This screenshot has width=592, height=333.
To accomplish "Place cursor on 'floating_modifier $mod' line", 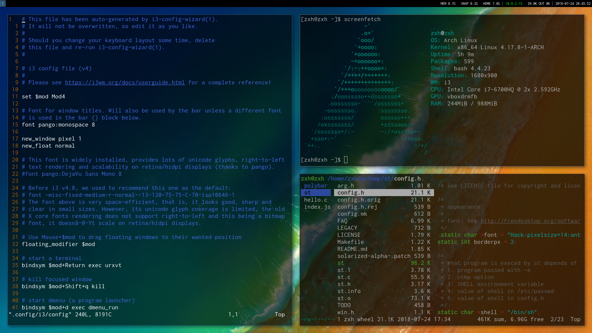I will click(x=58, y=244).
